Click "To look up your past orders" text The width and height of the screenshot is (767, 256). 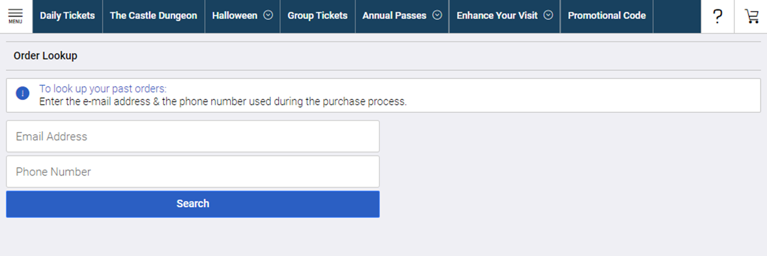(x=102, y=89)
